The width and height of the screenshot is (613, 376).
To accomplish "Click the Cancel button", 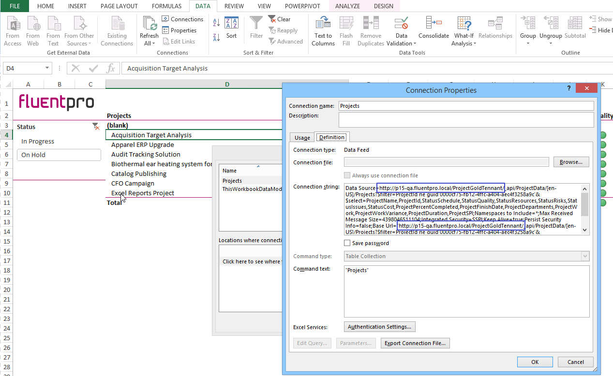I will (575, 362).
